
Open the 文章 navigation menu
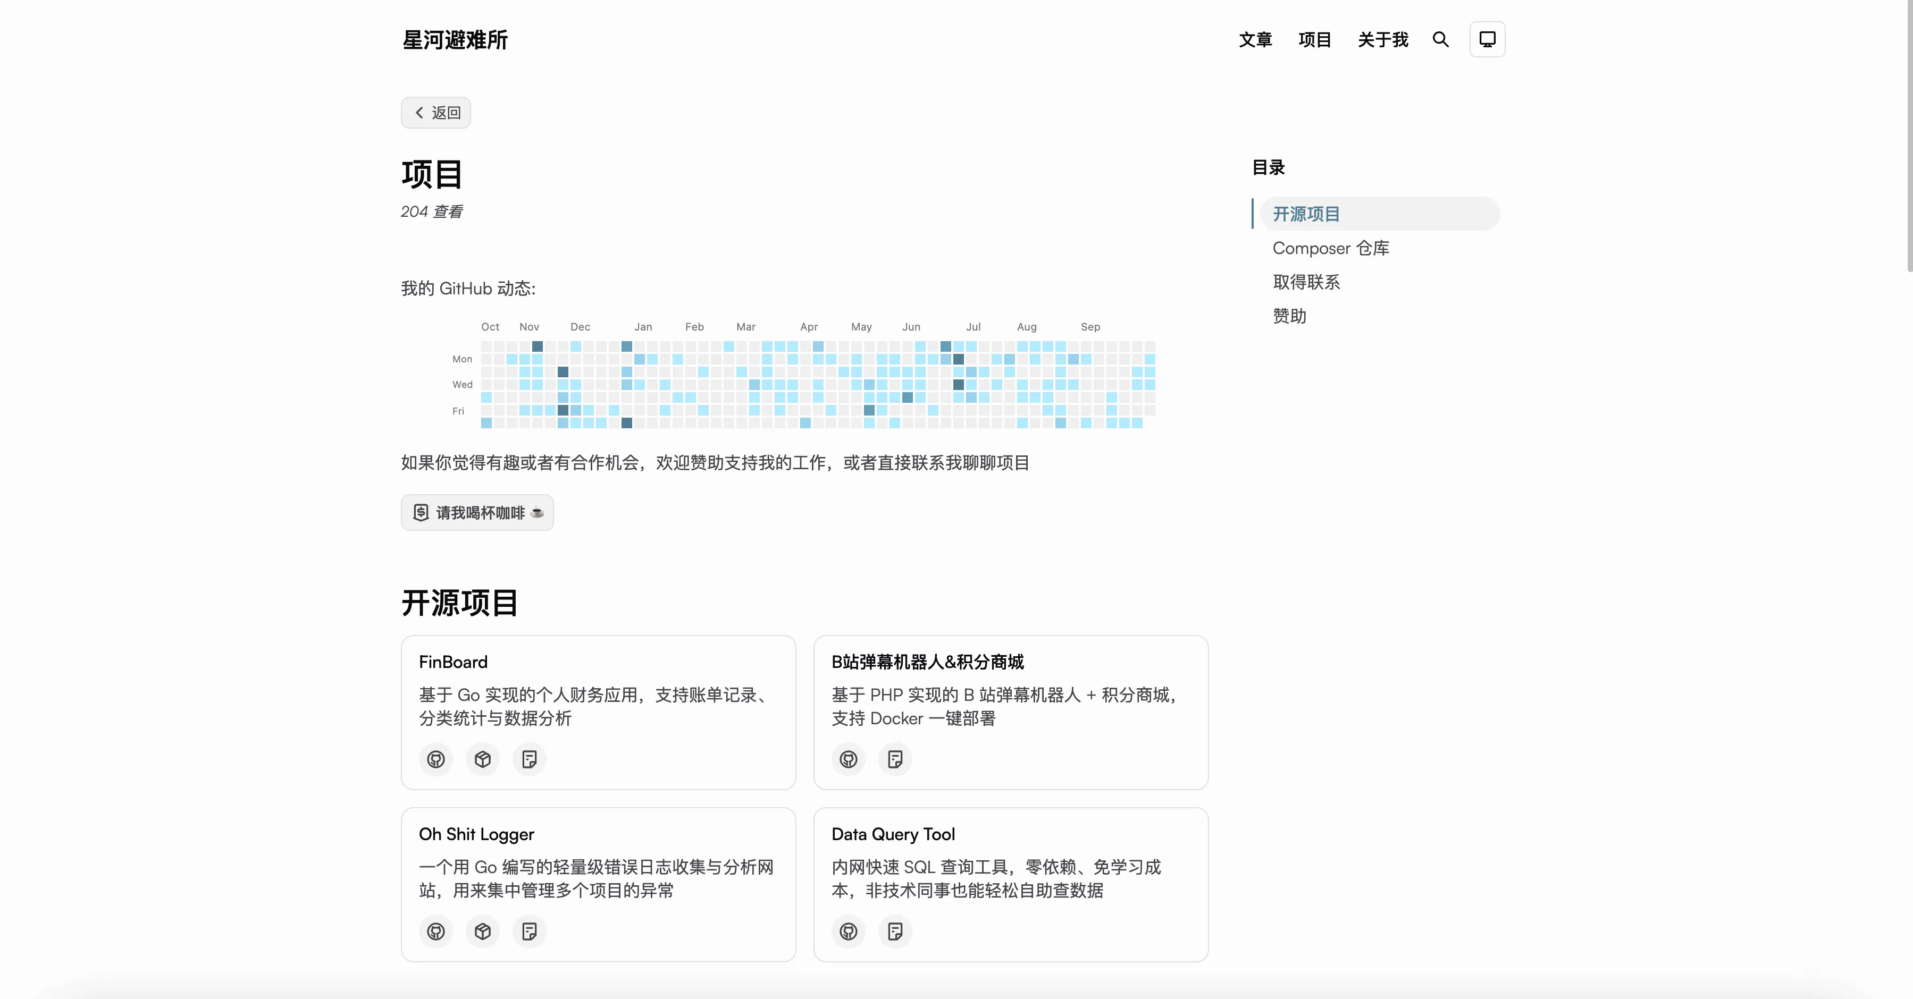point(1255,39)
